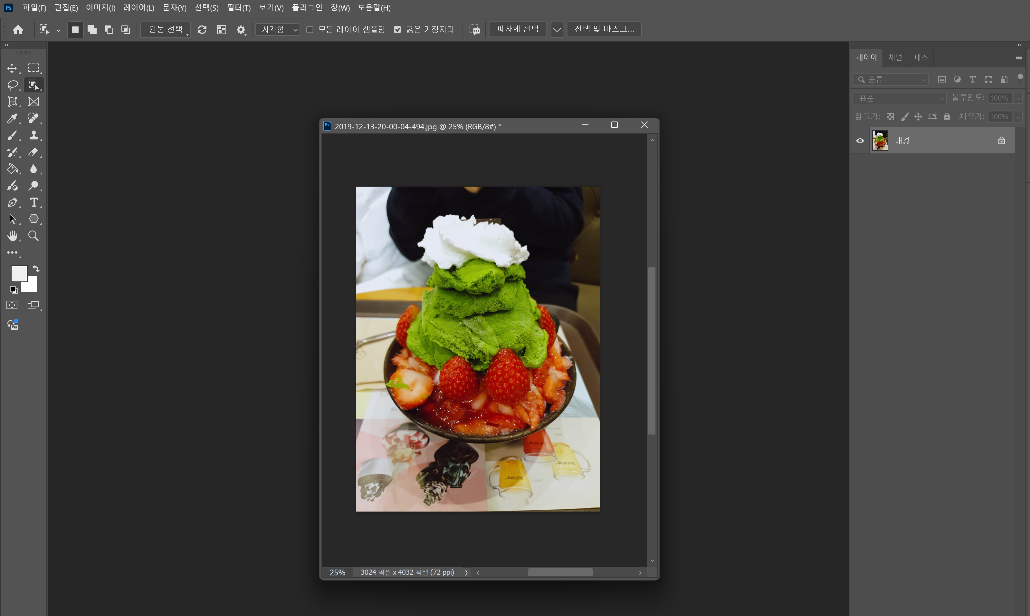Select the Lasso tool
The width and height of the screenshot is (1030, 616).
pos(12,85)
